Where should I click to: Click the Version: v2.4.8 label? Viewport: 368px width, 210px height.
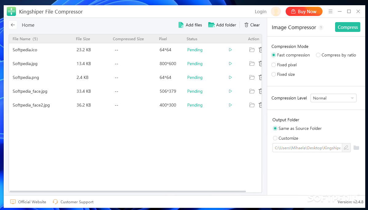(x=350, y=202)
